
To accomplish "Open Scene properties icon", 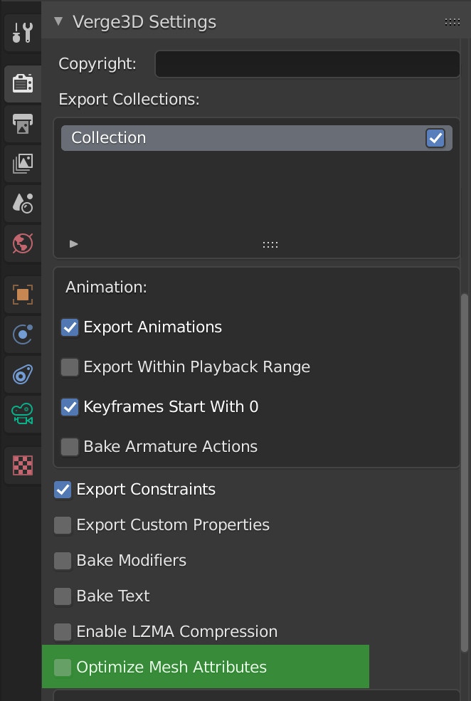I will pyautogui.click(x=22, y=204).
